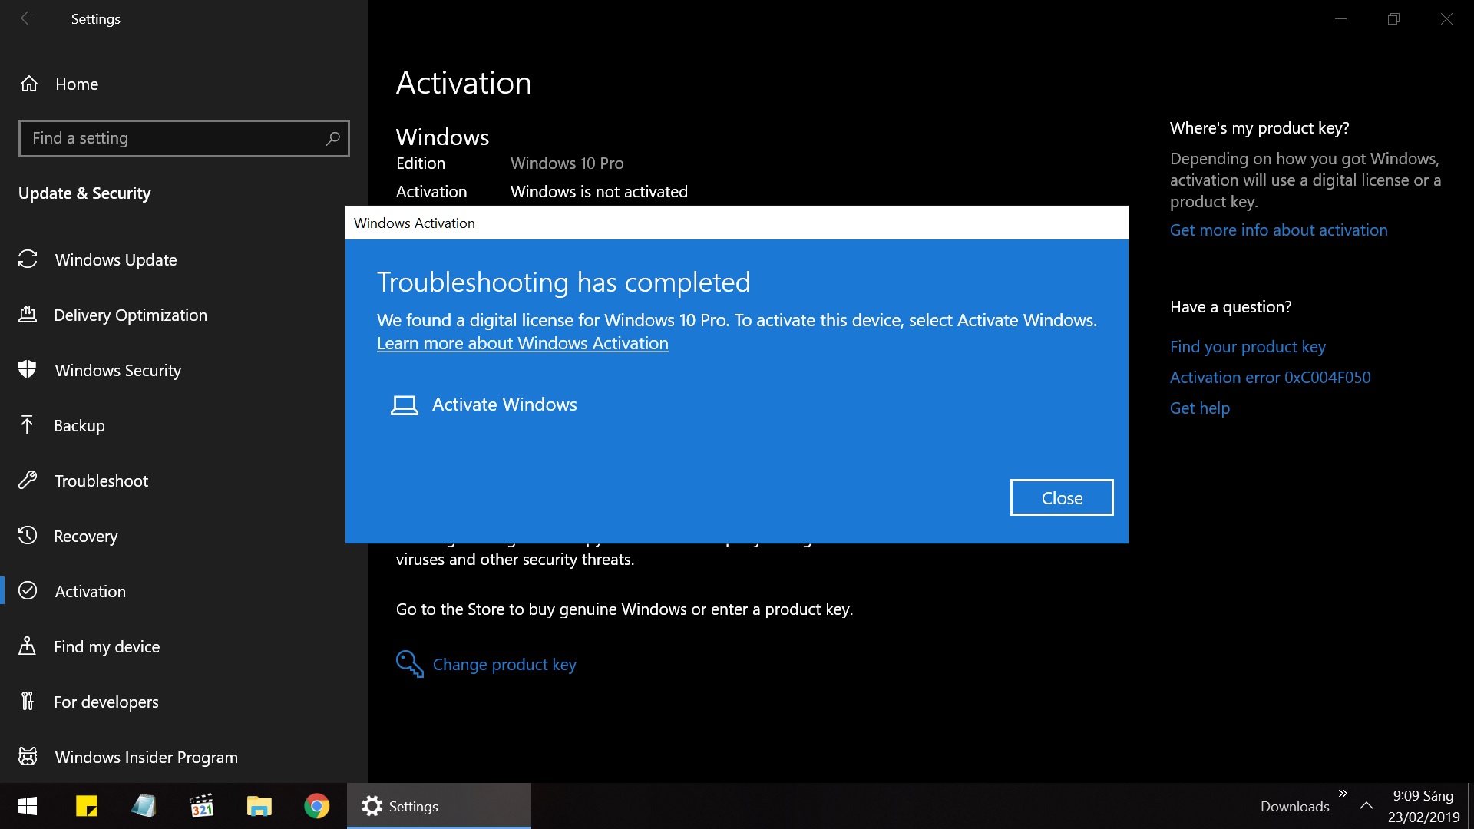
Task: Click the Get help link
Action: tap(1199, 408)
